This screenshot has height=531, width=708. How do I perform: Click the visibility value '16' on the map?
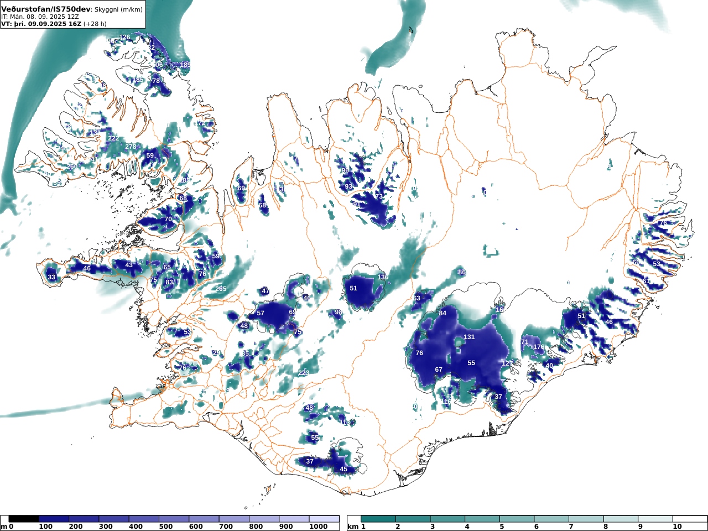point(499,310)
